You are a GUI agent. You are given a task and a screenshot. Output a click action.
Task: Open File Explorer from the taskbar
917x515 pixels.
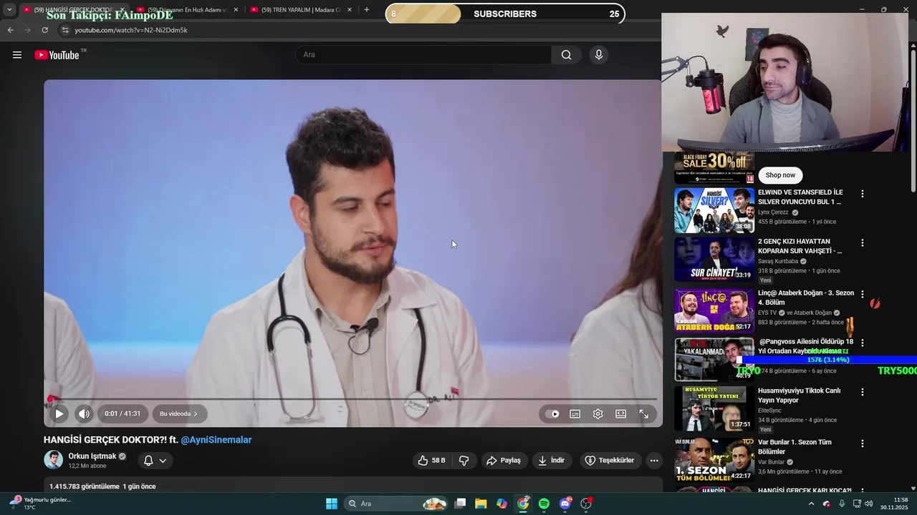click(x=481, y=504)
